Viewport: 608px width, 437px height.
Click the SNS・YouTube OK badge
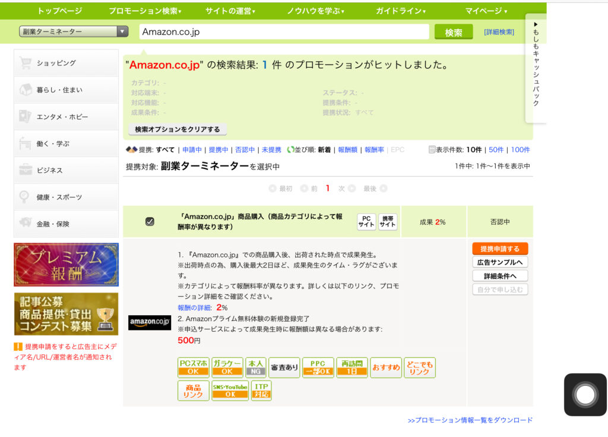230,391
